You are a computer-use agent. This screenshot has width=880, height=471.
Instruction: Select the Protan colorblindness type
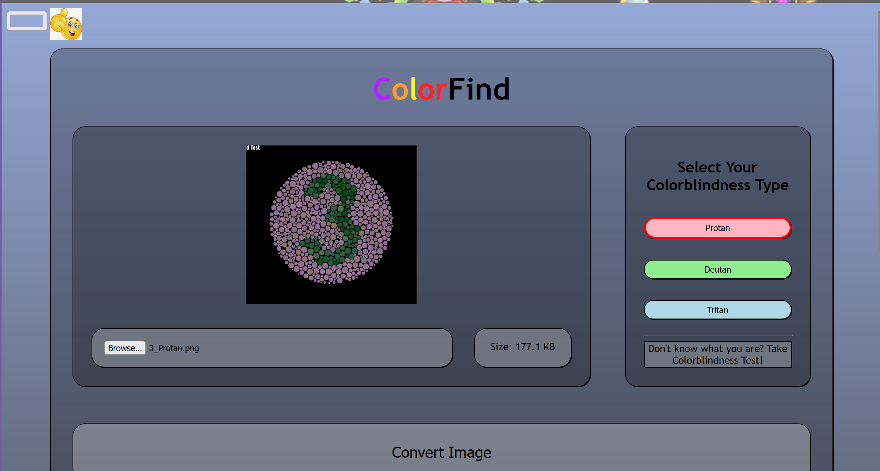(x=717, y=228)
